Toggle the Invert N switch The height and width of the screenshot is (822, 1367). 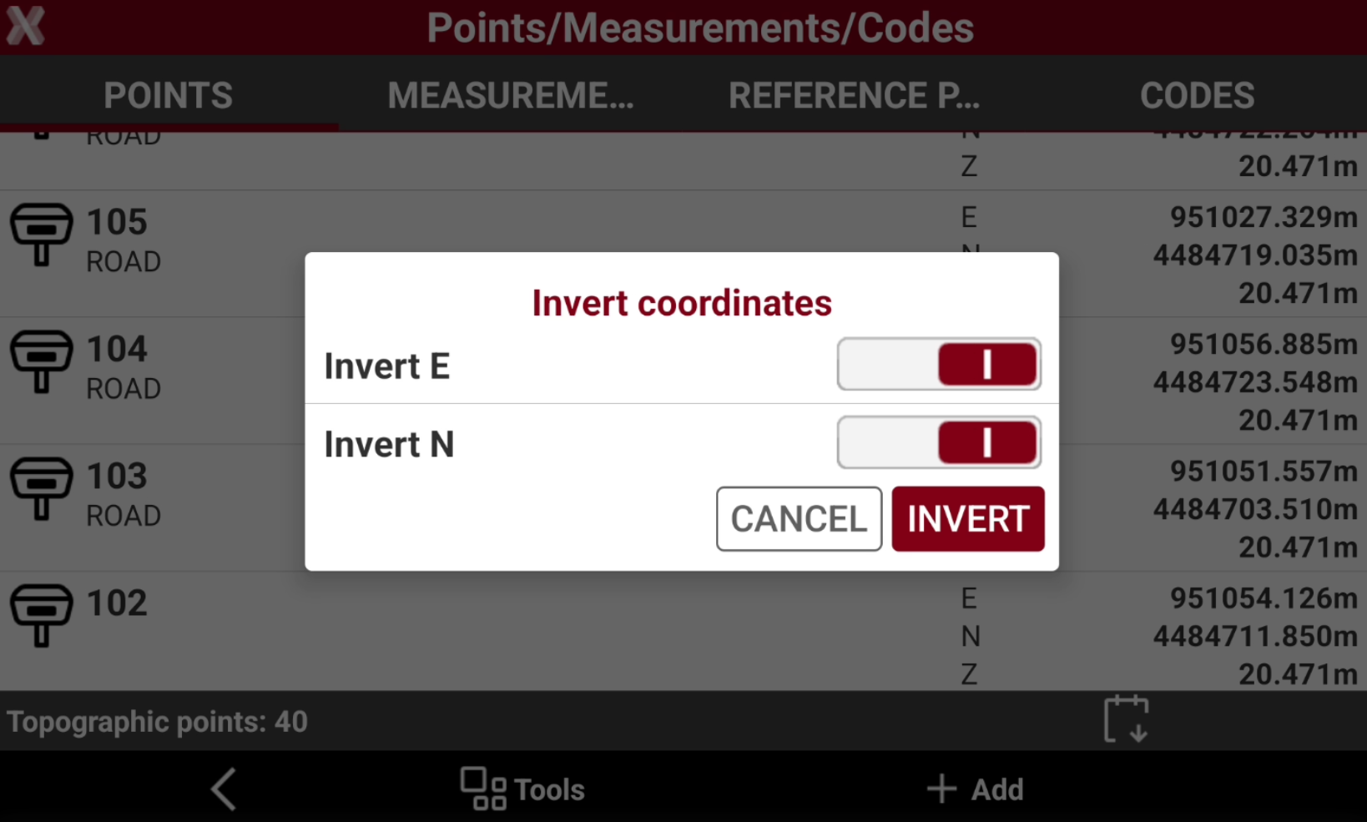coord(939,442)
